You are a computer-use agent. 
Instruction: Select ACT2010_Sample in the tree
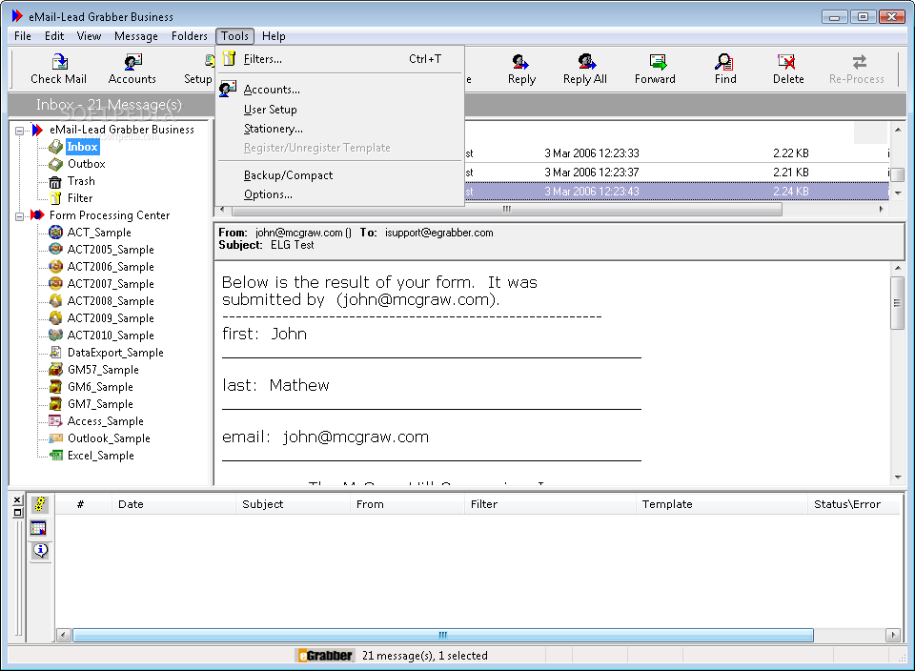coord(111,335)
